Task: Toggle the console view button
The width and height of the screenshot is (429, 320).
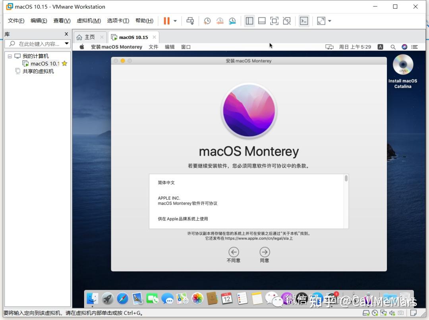Action: (x=304, y=21)
